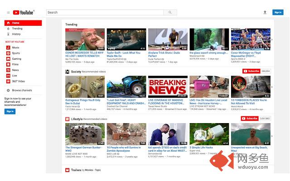Open 10 Forbidden Places thumbnail
The image size is (290, 181).
click(251, 86)
